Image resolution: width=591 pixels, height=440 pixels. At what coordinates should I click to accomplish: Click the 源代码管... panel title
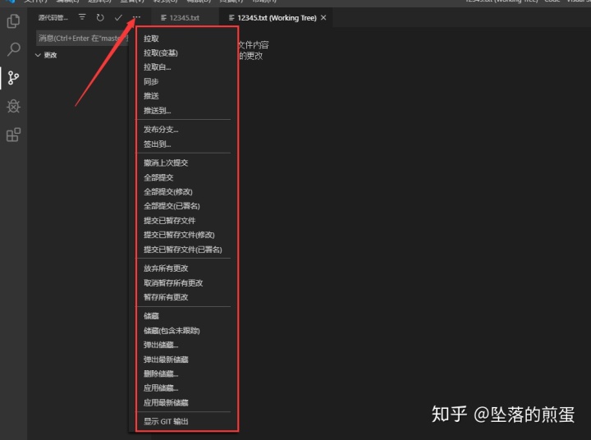(x=53, y=18)
